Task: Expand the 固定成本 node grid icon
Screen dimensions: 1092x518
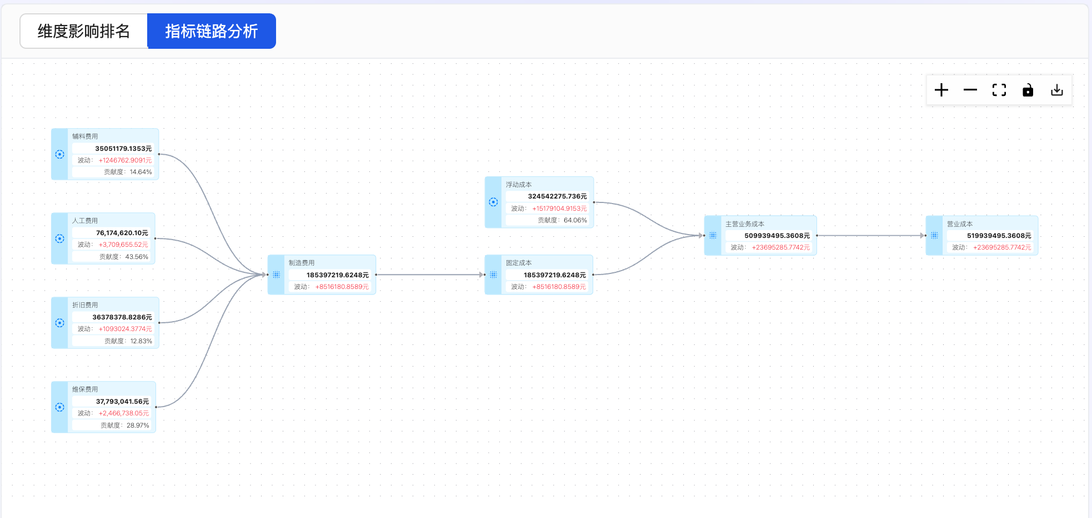Action: 493,275
